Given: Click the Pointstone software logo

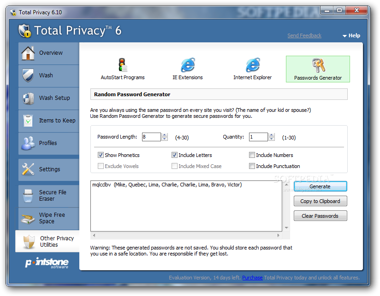Looking at the screenshot, I should (47, 263).
